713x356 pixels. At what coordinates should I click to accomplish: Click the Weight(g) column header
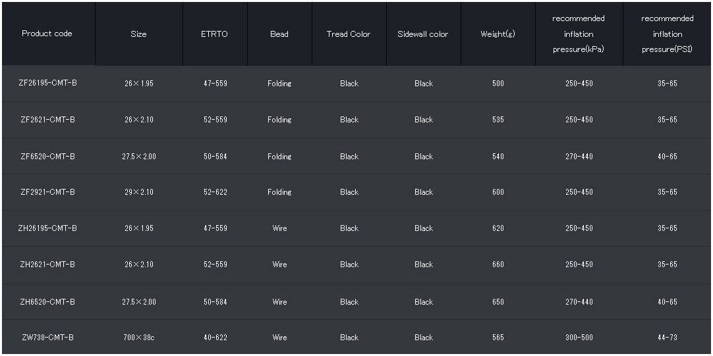(498, 34)
